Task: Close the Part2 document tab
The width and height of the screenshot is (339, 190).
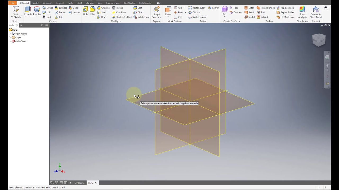Action: (96, 183)
